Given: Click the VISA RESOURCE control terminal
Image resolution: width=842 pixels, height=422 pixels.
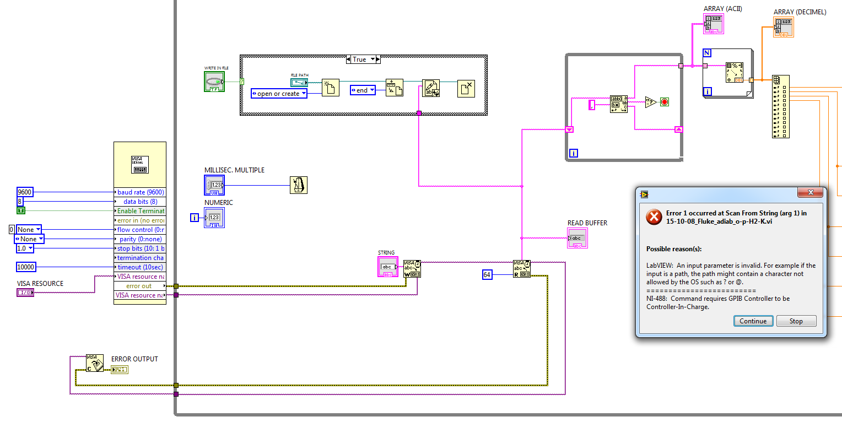Looking at the screenshot, I should click(25, 293).
